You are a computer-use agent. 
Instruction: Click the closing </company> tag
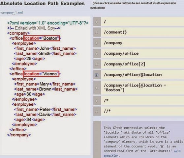tap(19, 135)
